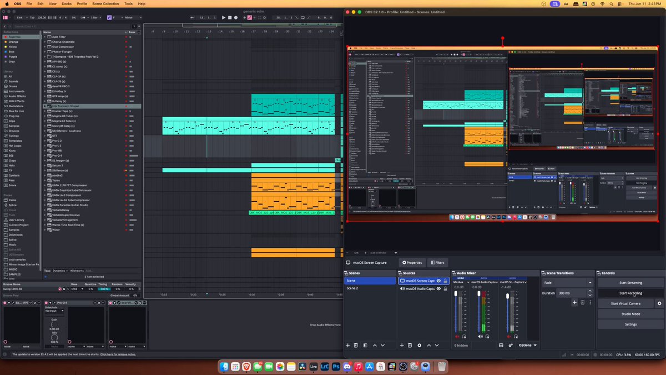Mute macOS Audio Capture in Audio Mixer
This screenshot has width=666, height=375.
click(x=481, y=337)
